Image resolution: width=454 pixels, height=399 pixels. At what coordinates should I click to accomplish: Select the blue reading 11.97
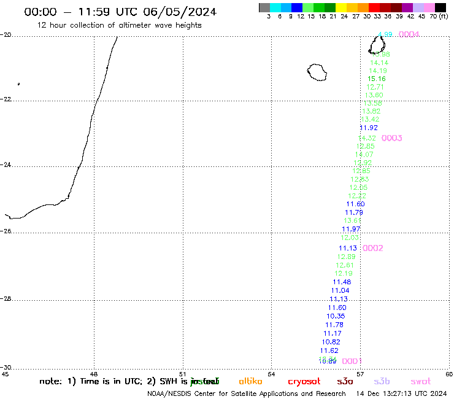(351, 229)
